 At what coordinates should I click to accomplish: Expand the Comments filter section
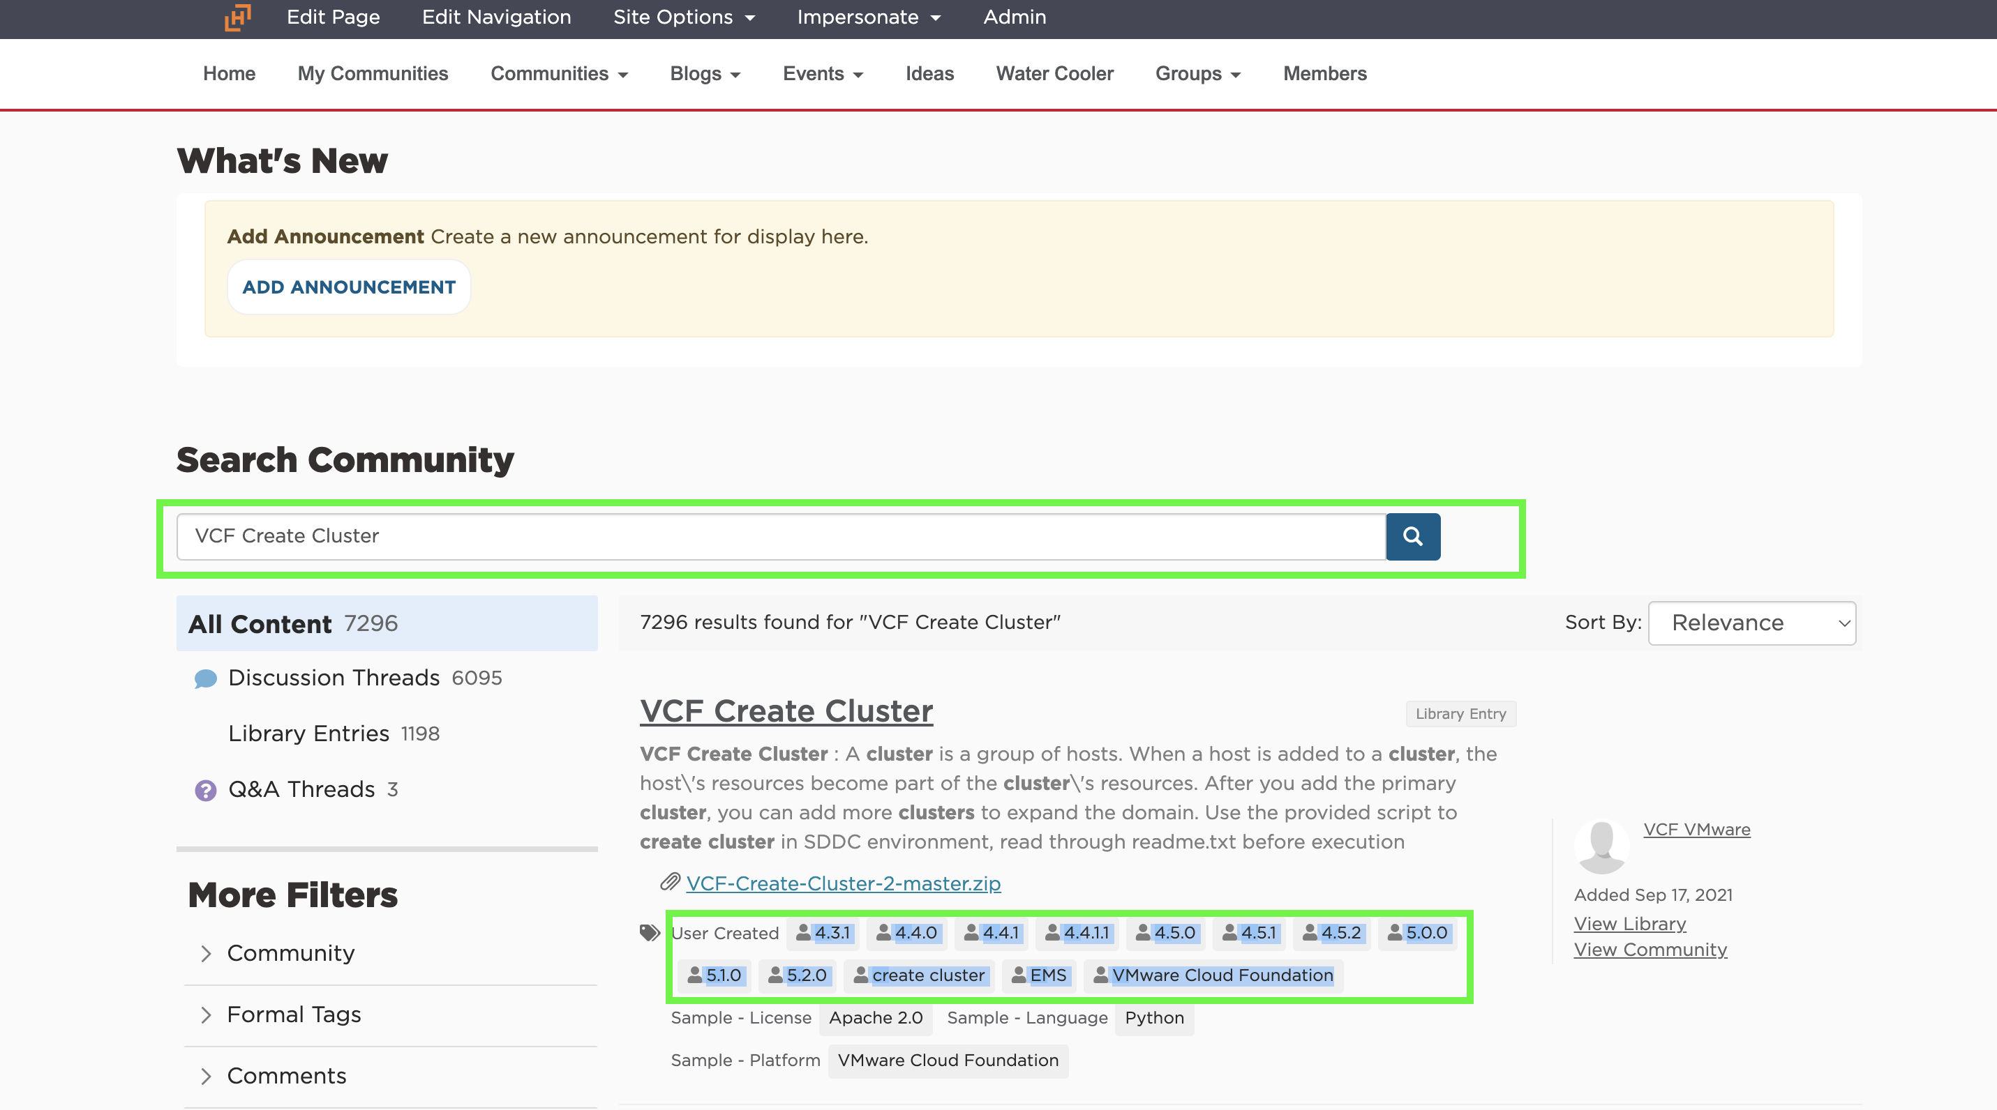coord(286,1075)
